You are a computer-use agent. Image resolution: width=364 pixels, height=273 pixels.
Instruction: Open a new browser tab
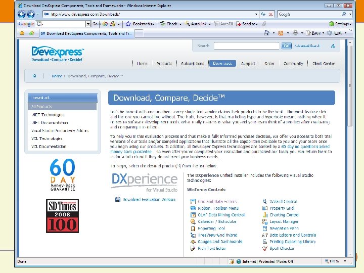click(x=139, y=33)
